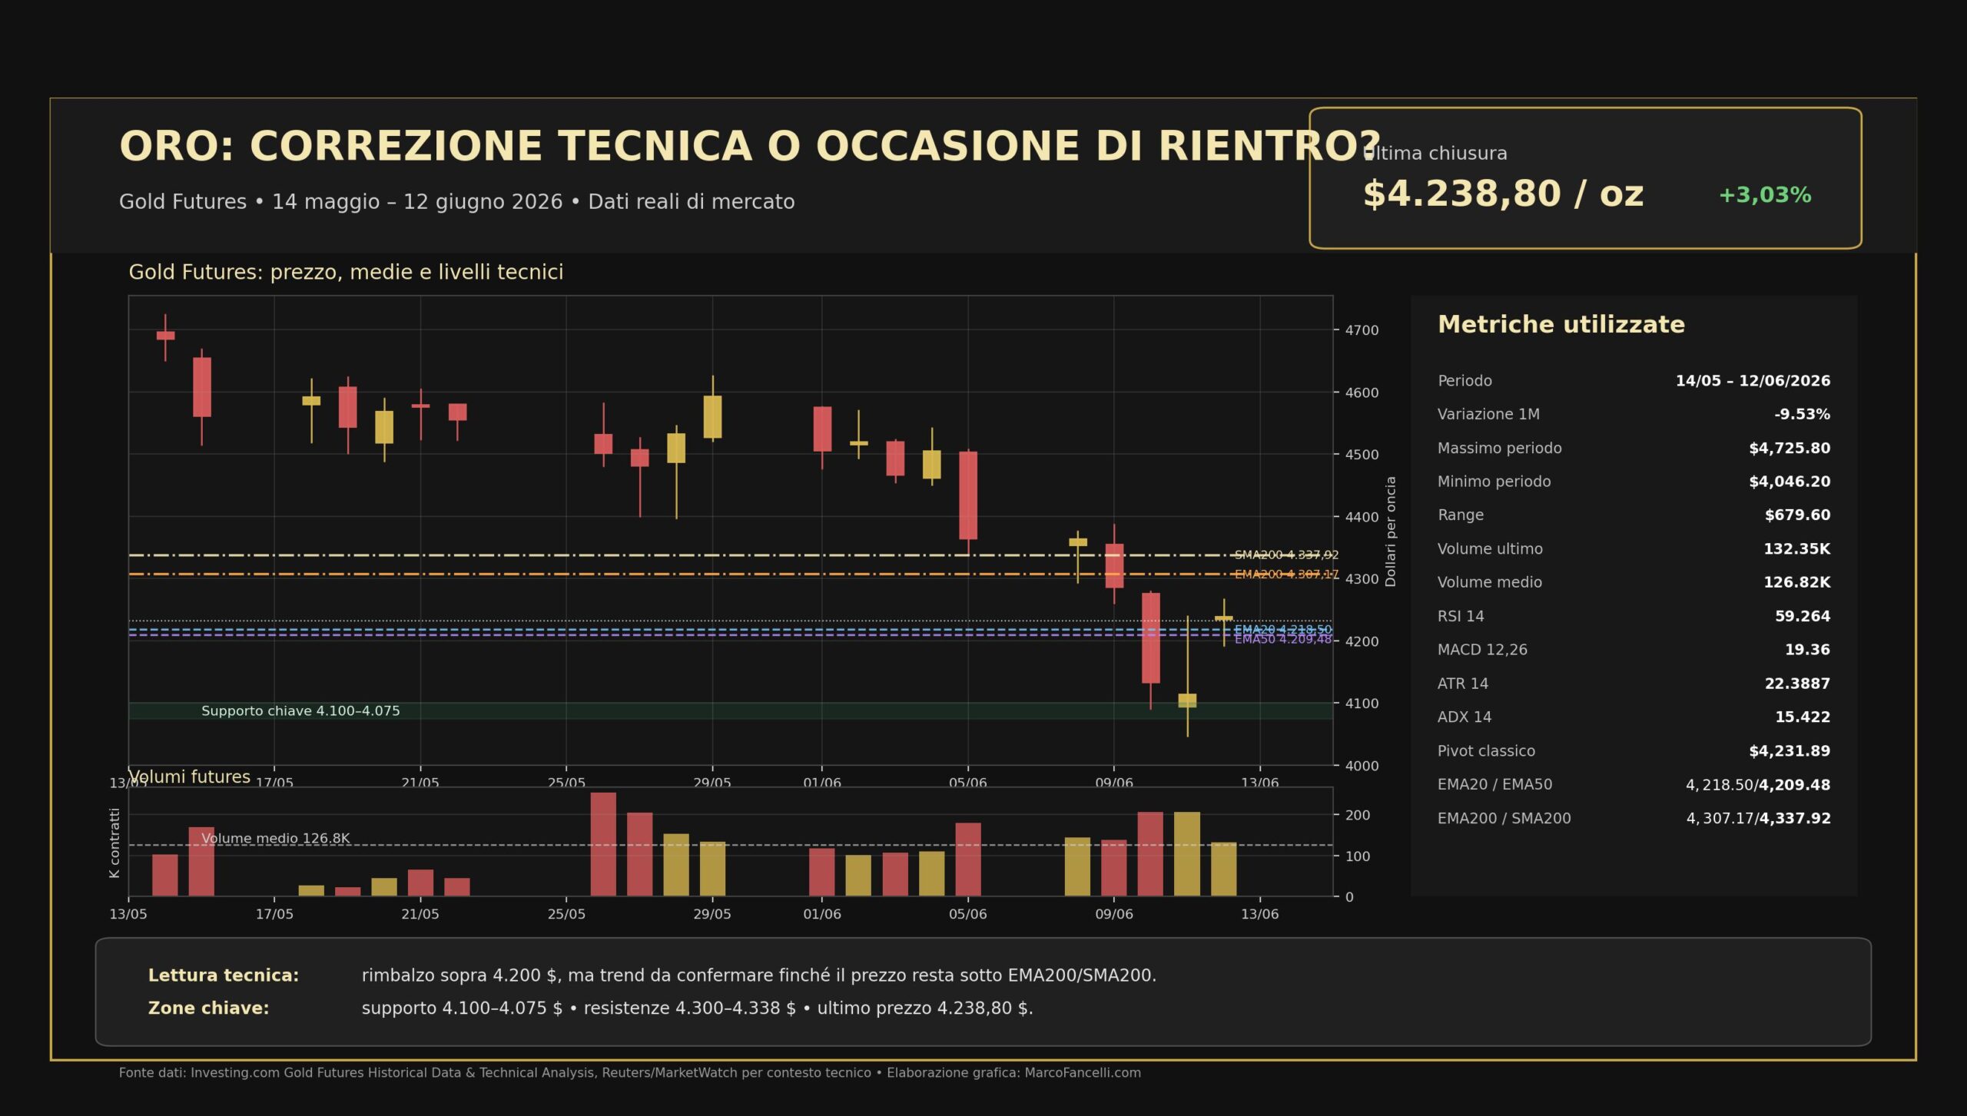The image size is (1967, 1116).
Task: Click the Fonte dati footer line
Action: [x=629, y=1073]
